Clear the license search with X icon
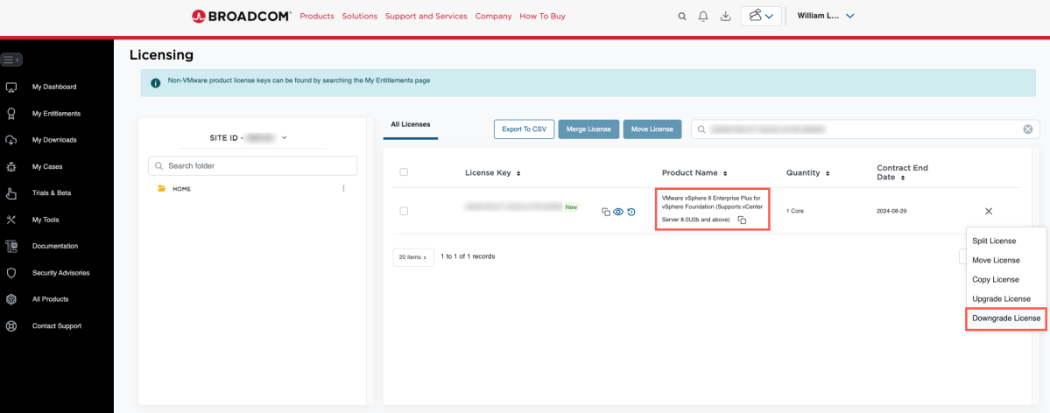 point(1028,129)
